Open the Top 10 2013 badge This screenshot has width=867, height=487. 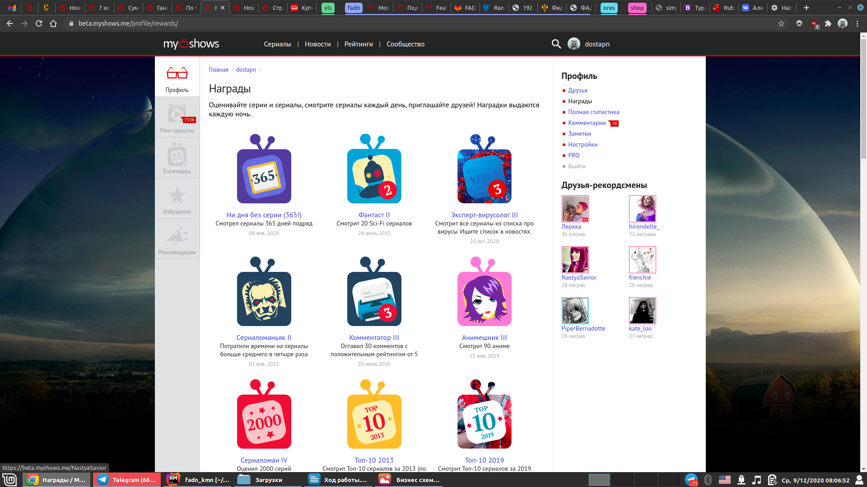click(x=374, y=414)
